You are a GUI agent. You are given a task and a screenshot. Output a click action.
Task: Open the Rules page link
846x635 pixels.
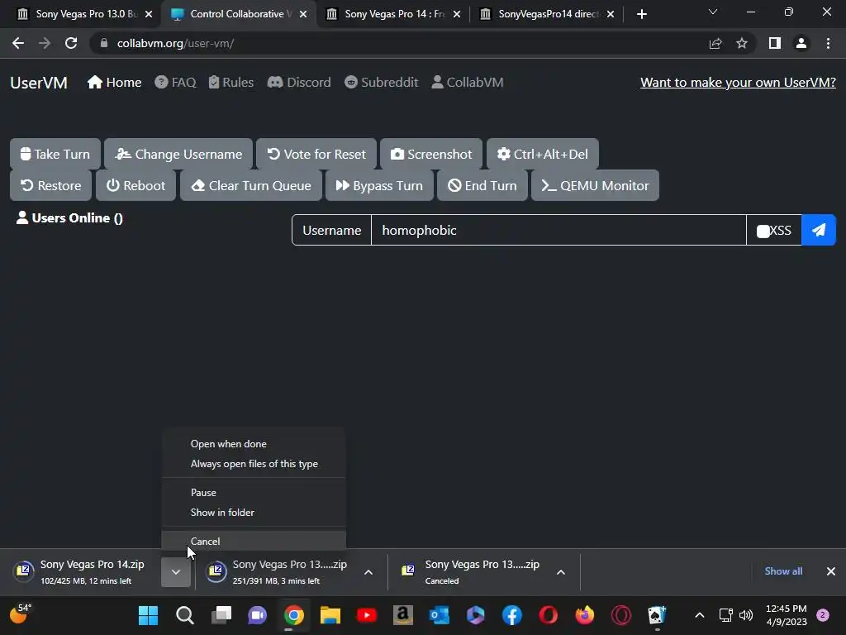click(x=231, y=82)
